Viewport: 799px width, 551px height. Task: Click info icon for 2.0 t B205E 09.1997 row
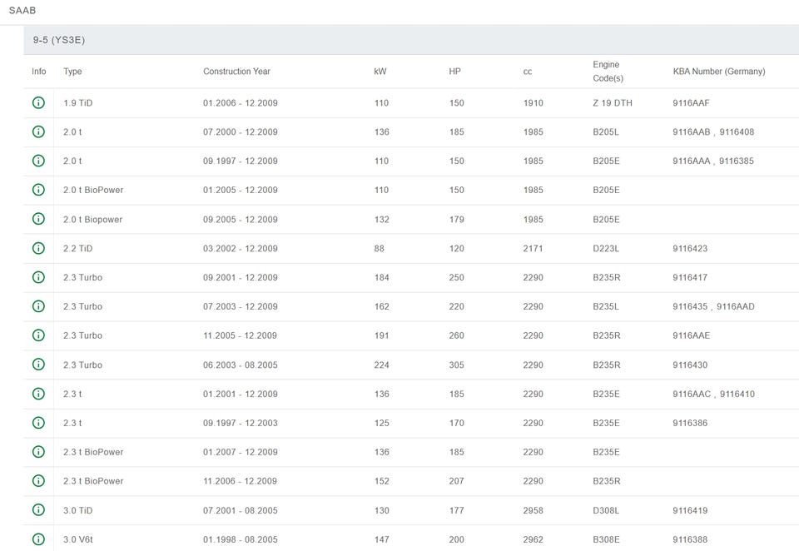tap(38, 161)
